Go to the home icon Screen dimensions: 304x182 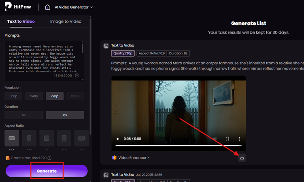(47, 7)
